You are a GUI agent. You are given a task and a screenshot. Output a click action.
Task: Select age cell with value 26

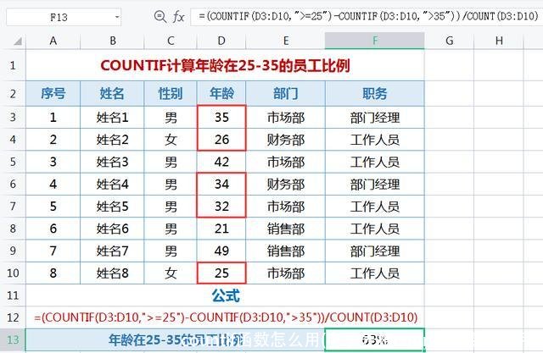221,140
